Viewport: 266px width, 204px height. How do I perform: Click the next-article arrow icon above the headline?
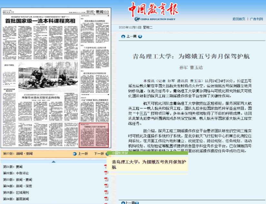click(140, 36)
